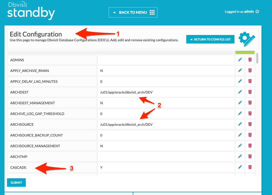Delete ARCHSOURCE_BACKUP_COUNT using the trash icon
Screen dimensions: 272x195
click(x=250, y=135)
